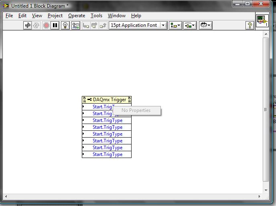Click the DAQmx Trigger property node header
The width and height of the screenshot is (276, 206).
tap(107, 100)
